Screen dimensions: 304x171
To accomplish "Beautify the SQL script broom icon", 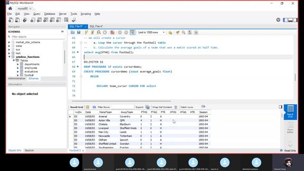I will [177, 32].
